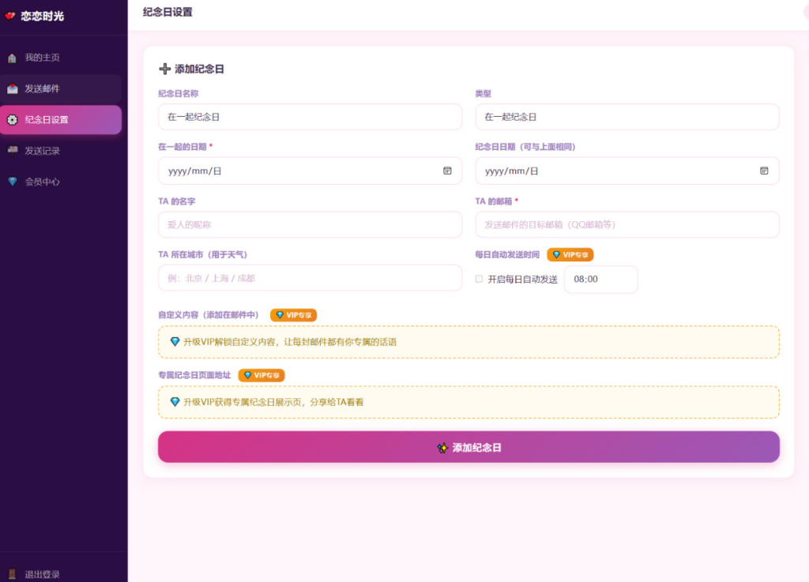The width and height of the screenshot is (809, 582).
Task: Enable the 开启每日自动发送 checkbox
Action: click(480, 279)
